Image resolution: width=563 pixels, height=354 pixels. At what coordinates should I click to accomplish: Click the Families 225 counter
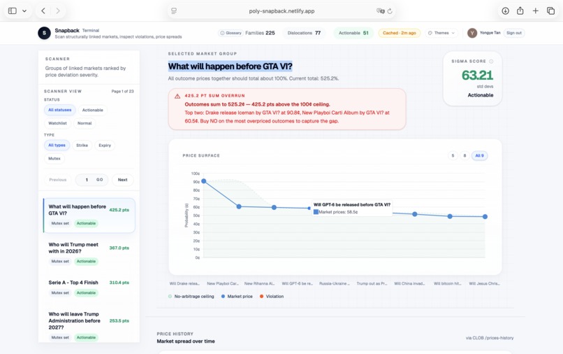coord(260,33)
